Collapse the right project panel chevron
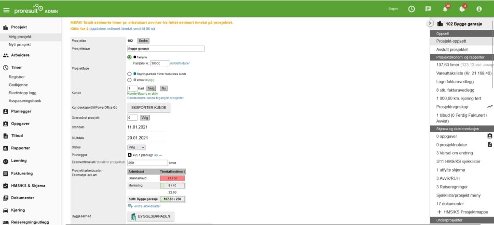Viewport: 494px width, 225px height. (429, 24)
